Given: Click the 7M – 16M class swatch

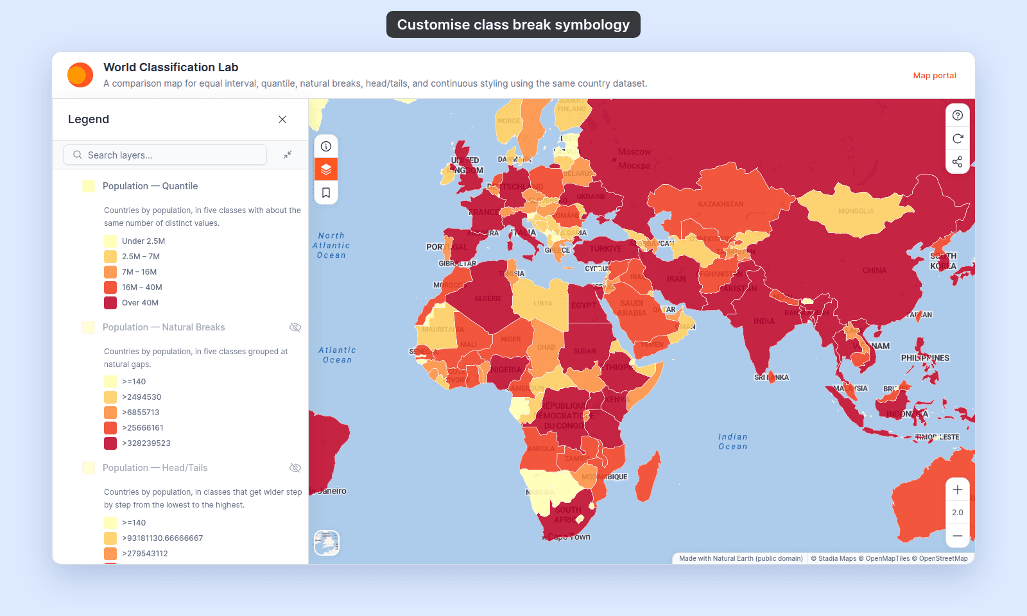Looking at the screenshot, I should tap(110, 272).
